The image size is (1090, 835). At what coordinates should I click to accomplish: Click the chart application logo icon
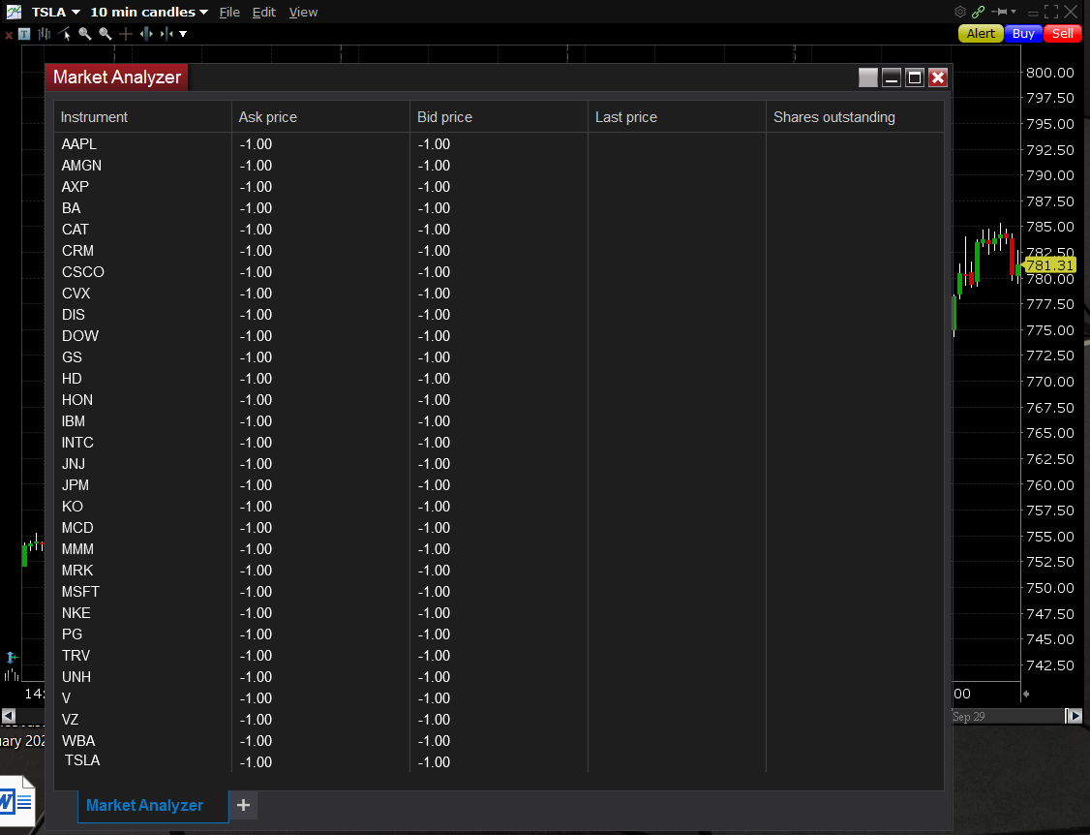14,12
